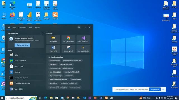Open File Explorer from Top apps
The image size is (179, 100).
click(53, 39)
